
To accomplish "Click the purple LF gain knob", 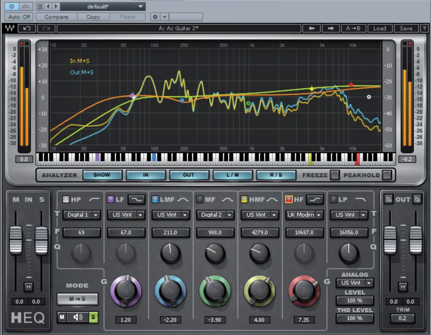I will pos(126,291).
